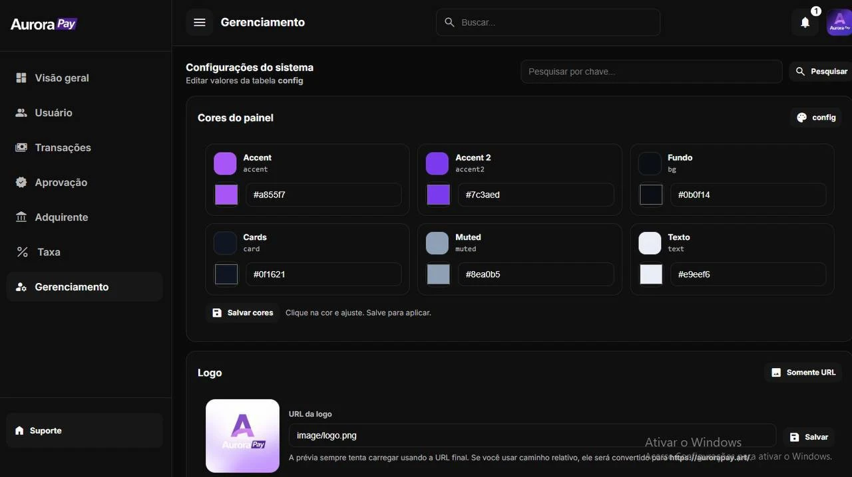Click the AuroraPay logo in sidebar
Viewport: 852px width, 477px height.
44,25
